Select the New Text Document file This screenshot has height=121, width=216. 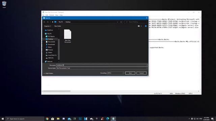(x=67, y=36)
